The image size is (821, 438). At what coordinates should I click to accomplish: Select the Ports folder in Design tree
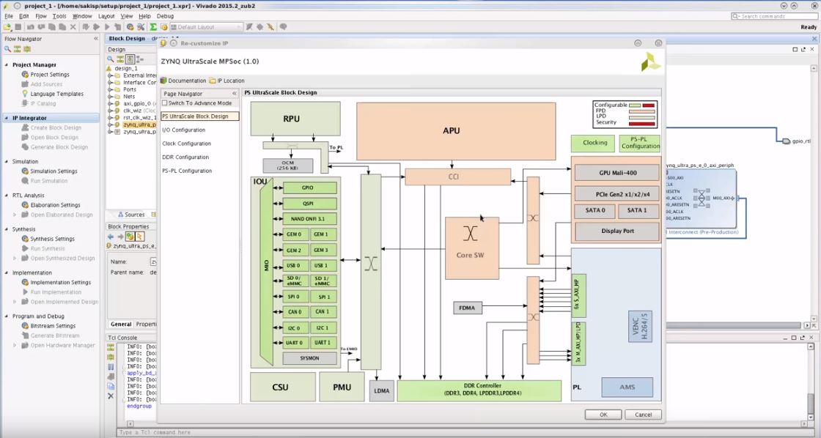129,89
